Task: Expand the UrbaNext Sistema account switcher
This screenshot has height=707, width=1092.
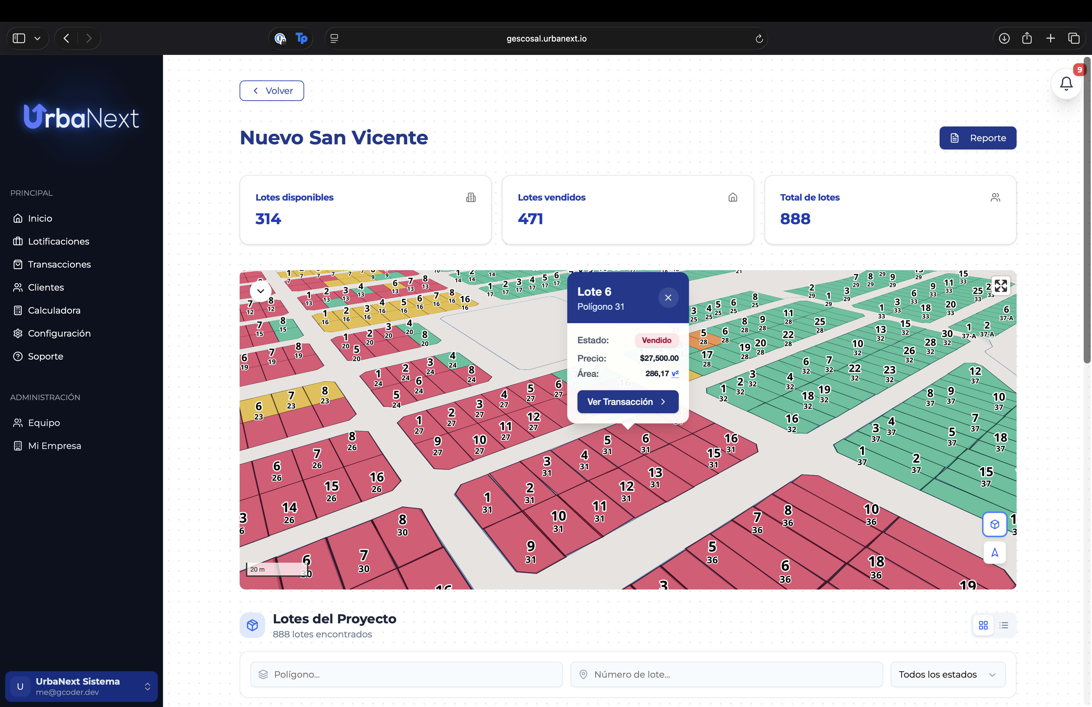Action: tap(81, 686)
